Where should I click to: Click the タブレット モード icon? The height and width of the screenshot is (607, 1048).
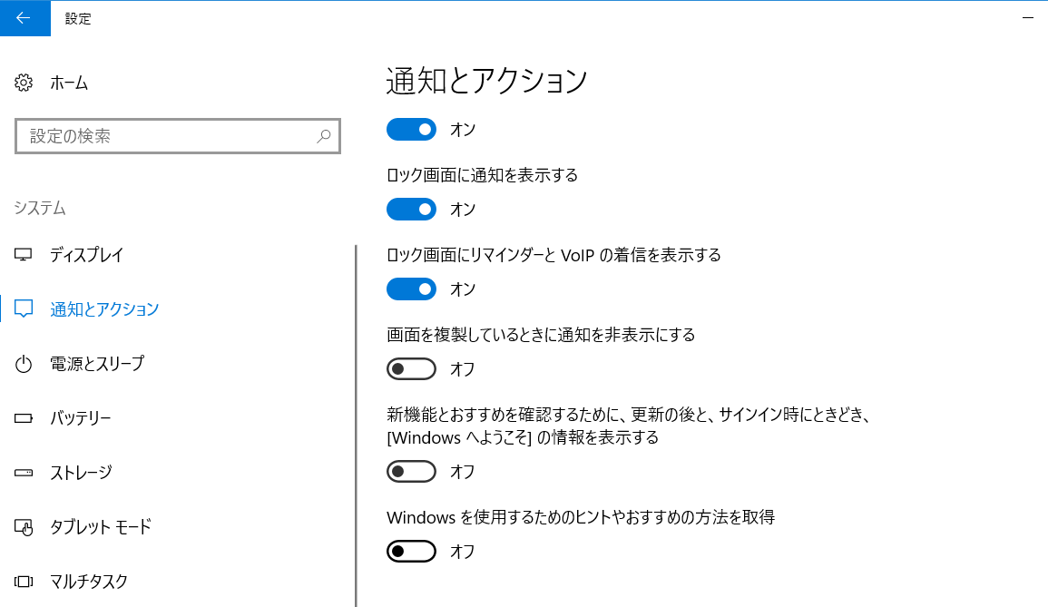[24, 527]
